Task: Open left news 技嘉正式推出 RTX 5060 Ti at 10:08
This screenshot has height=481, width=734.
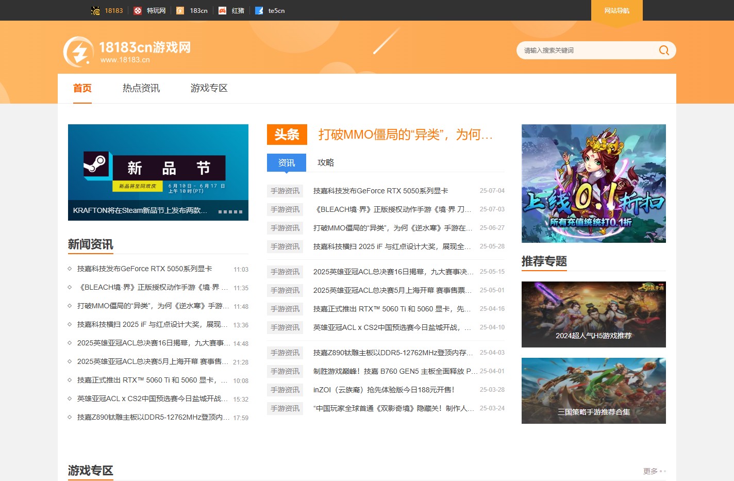Action: click(x=152, y=380)
